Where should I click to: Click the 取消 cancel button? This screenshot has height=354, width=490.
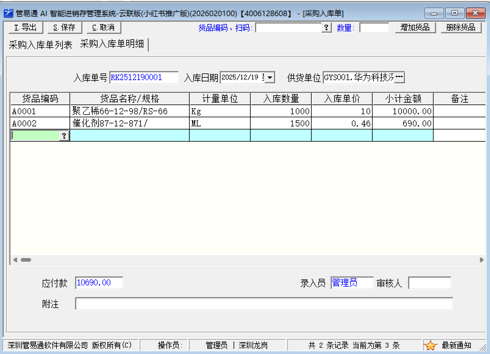point(104,27)
